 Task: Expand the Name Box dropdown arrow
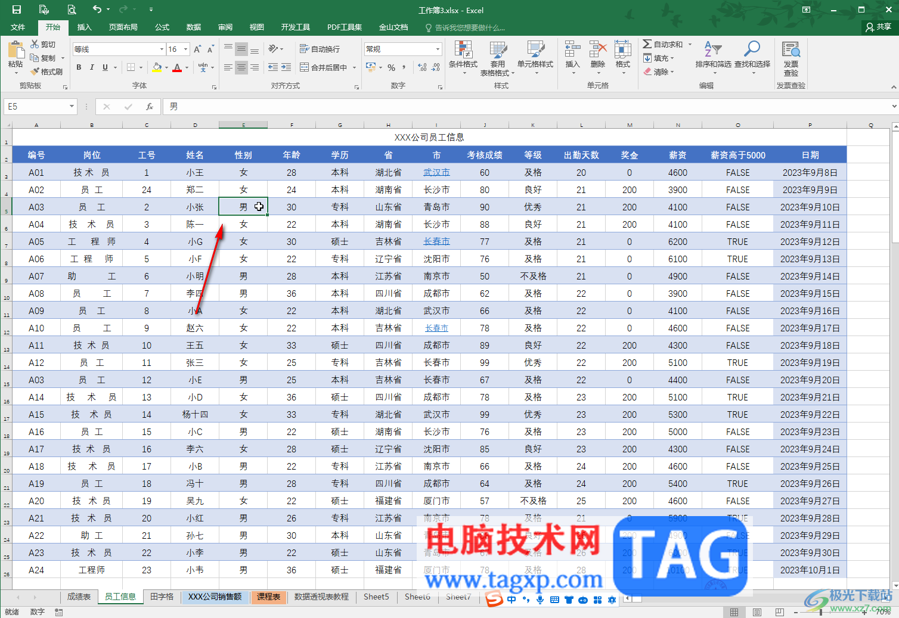(x=72, y=107)
